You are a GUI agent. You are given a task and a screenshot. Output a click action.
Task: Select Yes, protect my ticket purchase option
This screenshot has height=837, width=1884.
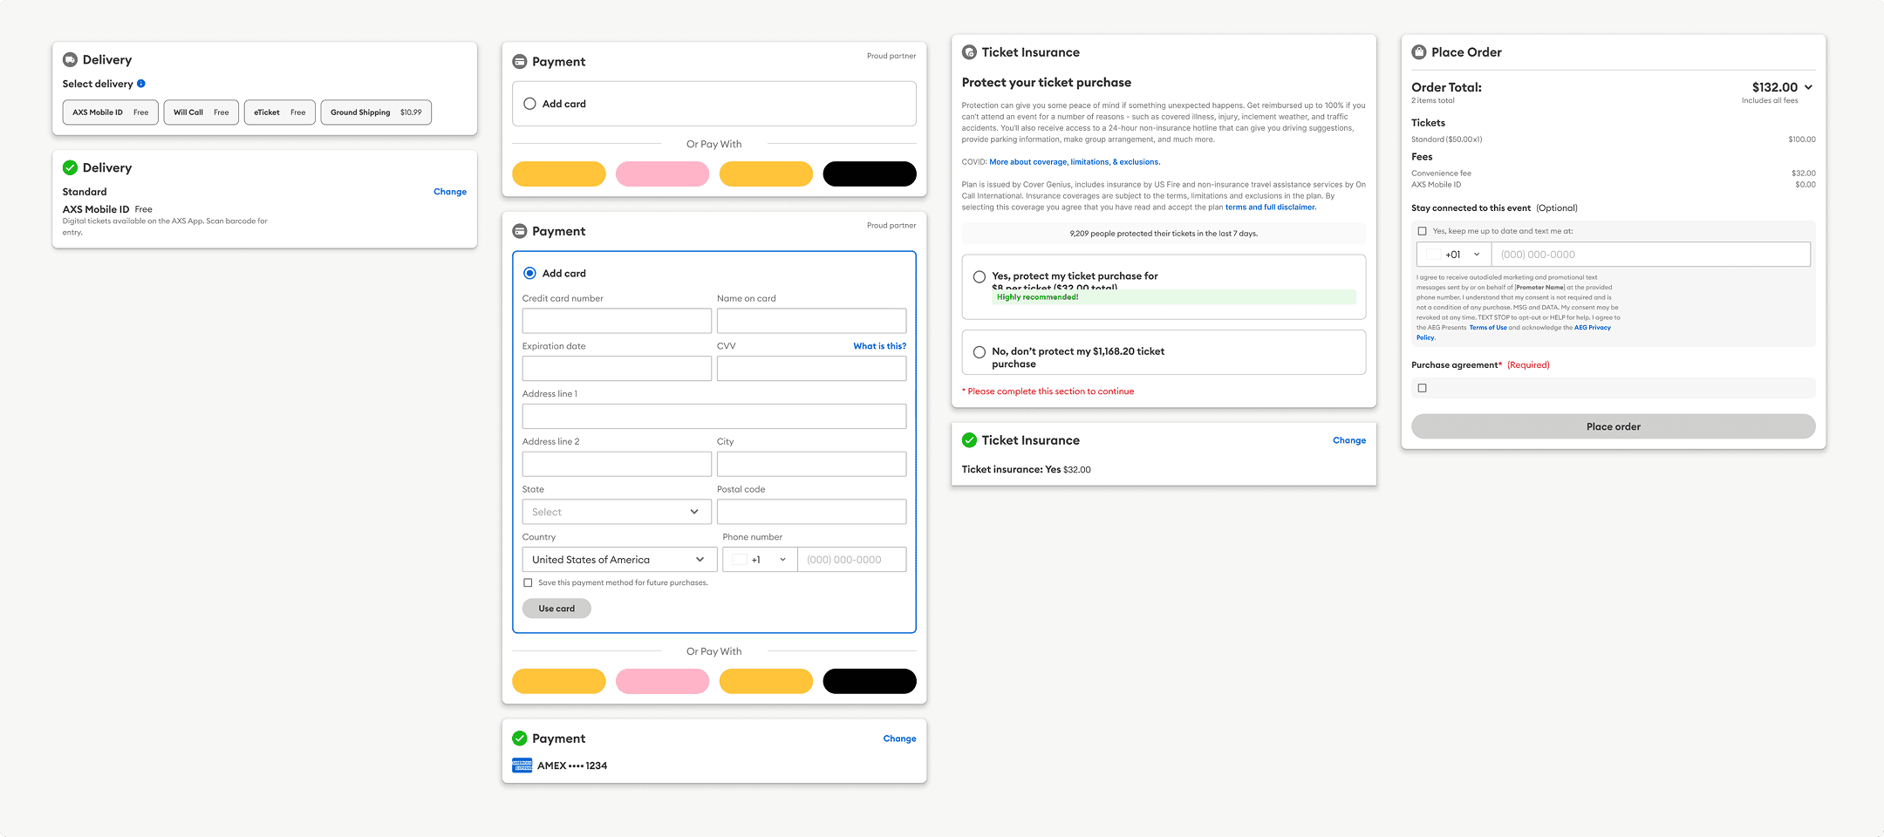[980, 276]
